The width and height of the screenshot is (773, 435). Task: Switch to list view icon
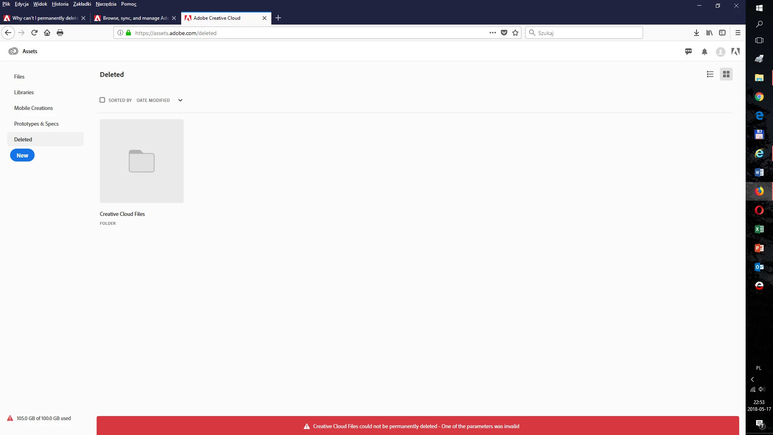(710, 74)
